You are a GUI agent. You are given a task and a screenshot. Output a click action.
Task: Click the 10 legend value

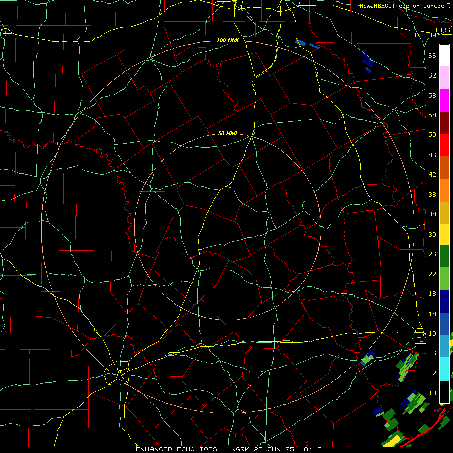pyautogui.click(x=432, y=333)
